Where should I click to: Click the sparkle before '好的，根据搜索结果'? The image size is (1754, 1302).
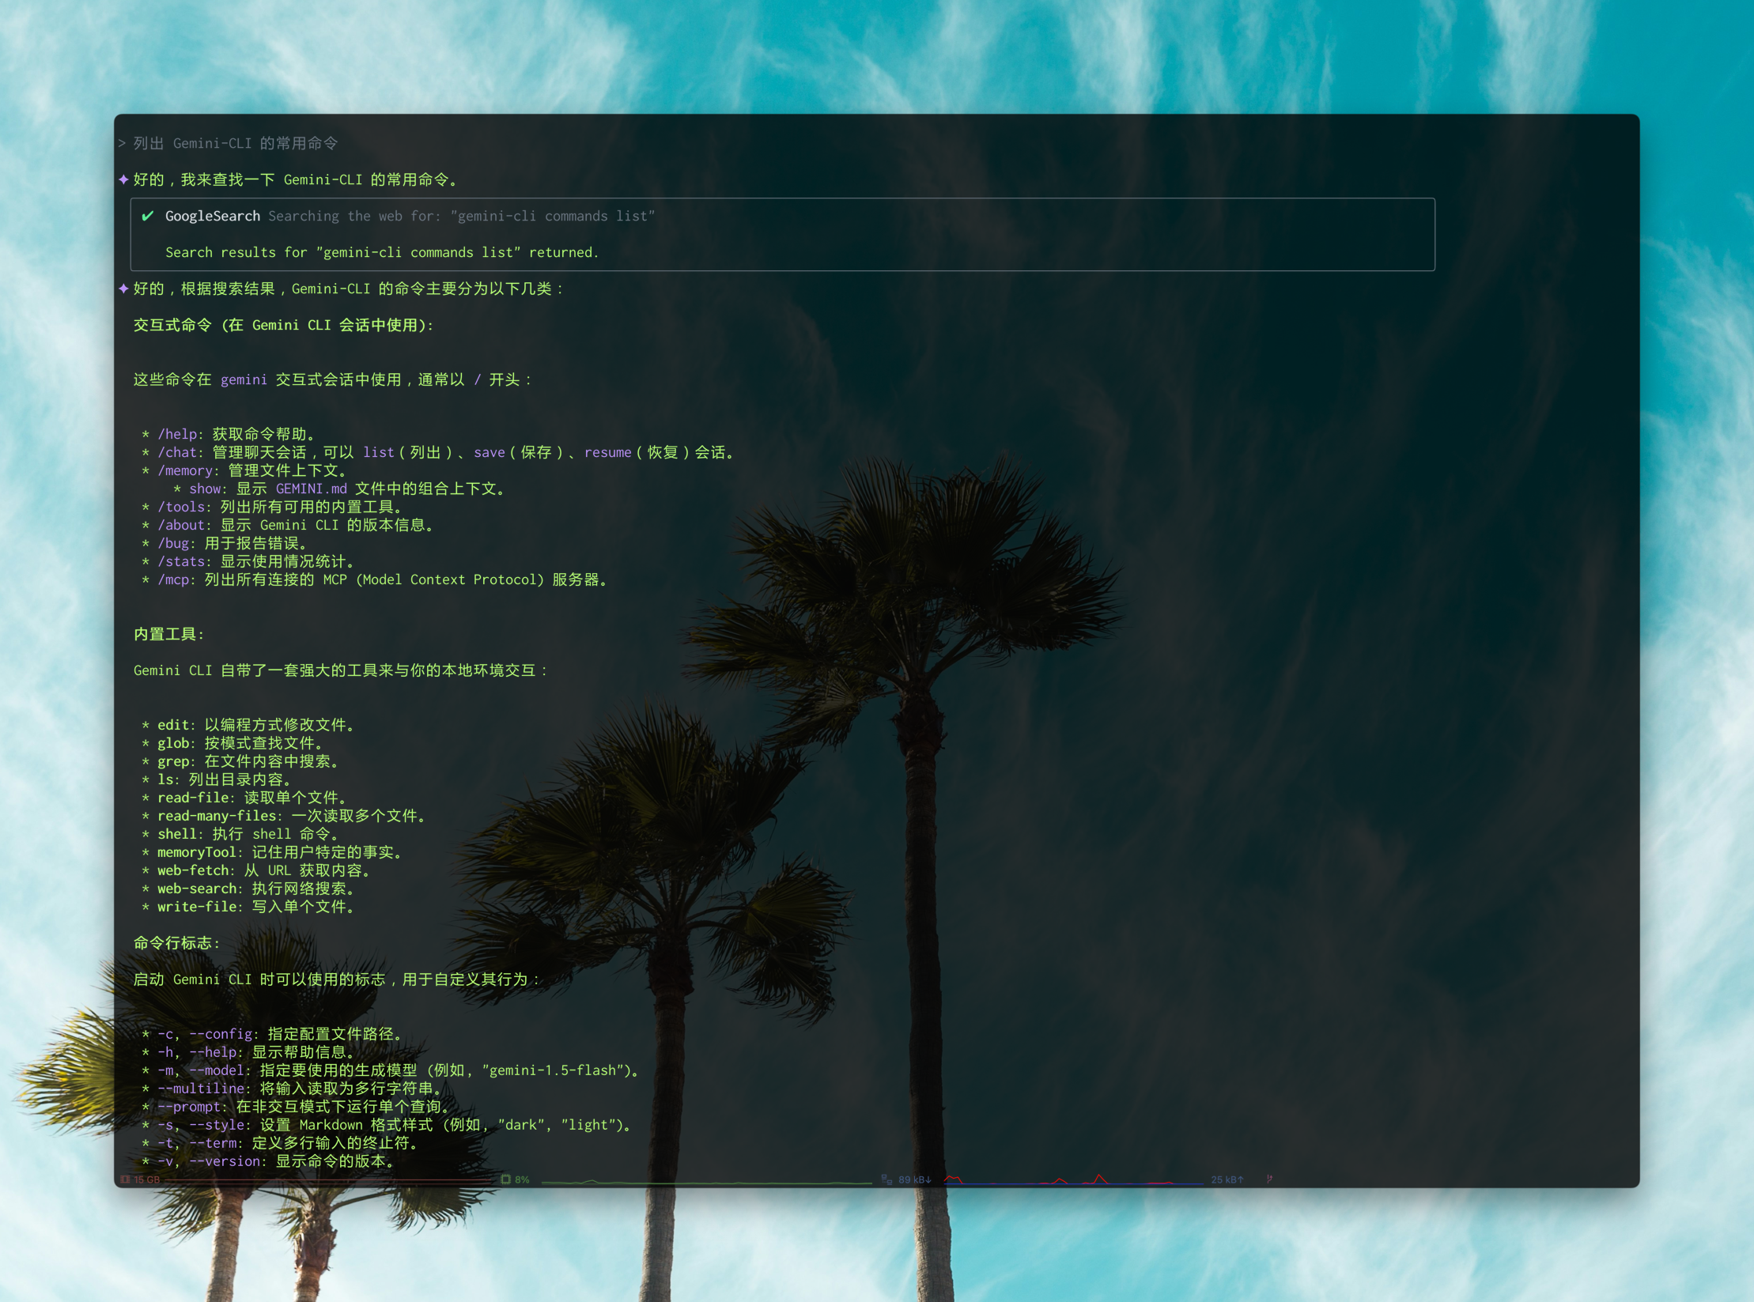(x=123, y=289)
